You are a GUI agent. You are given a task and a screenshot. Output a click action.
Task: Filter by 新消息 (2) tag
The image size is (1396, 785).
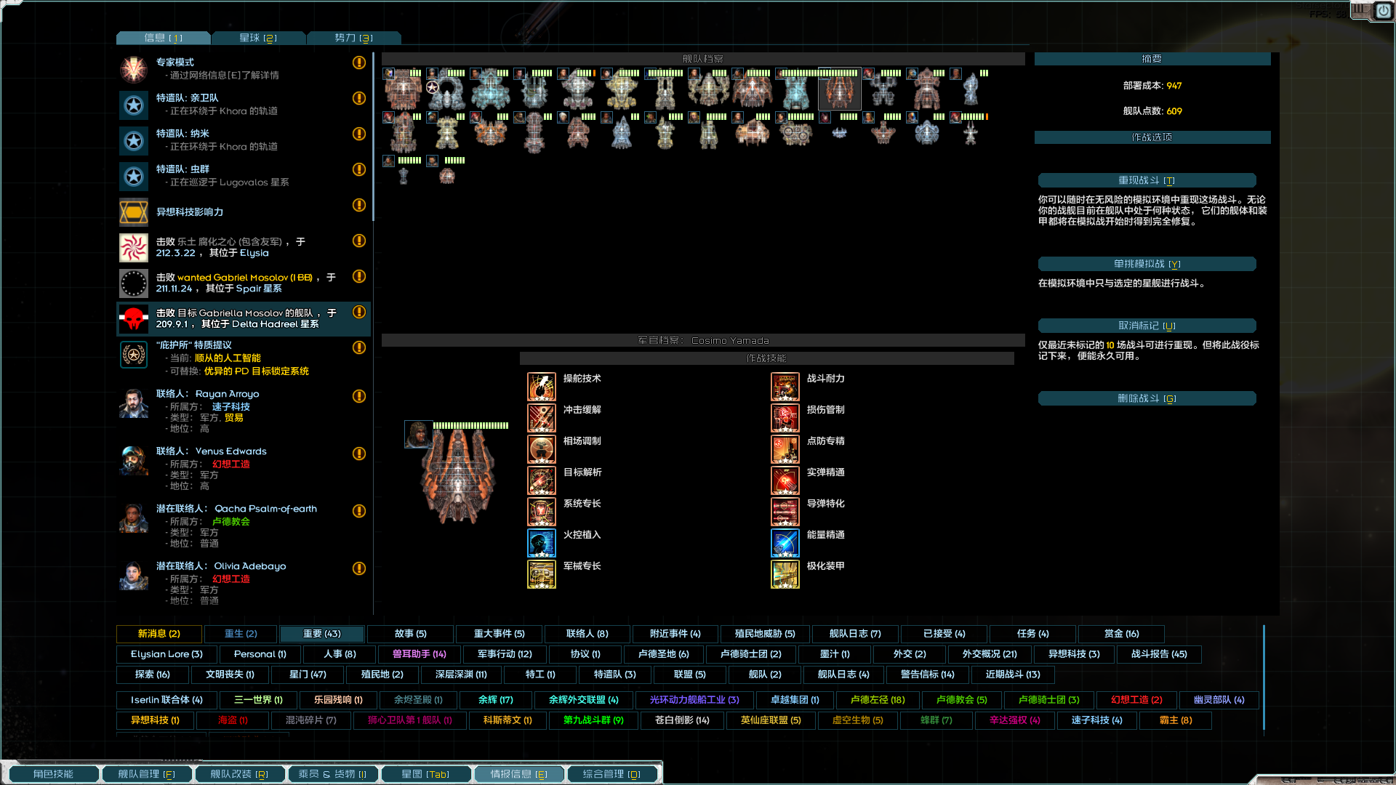pyautogui.click(x=159, y=634)
